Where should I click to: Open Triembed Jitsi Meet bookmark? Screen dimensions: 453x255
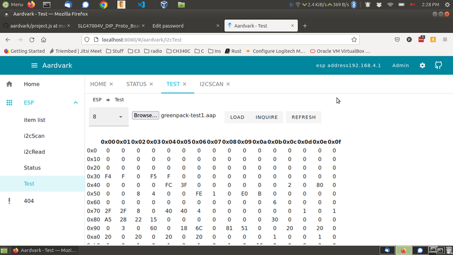coord(76,51)
